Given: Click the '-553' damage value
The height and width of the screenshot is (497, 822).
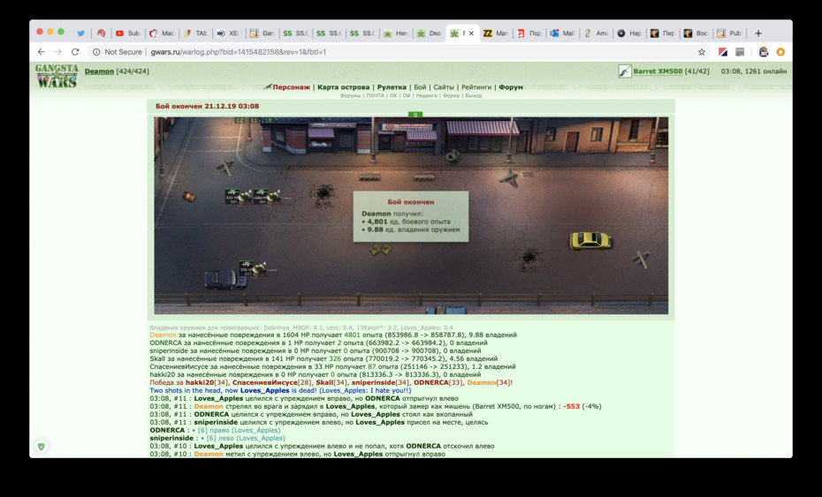Looking at the screenshot, I should (571, 406).
